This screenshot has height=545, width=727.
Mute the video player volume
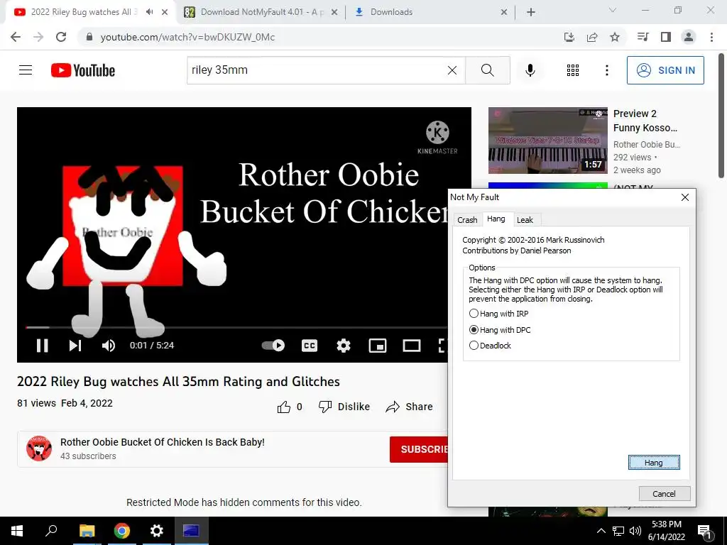(x=109, y=346)
